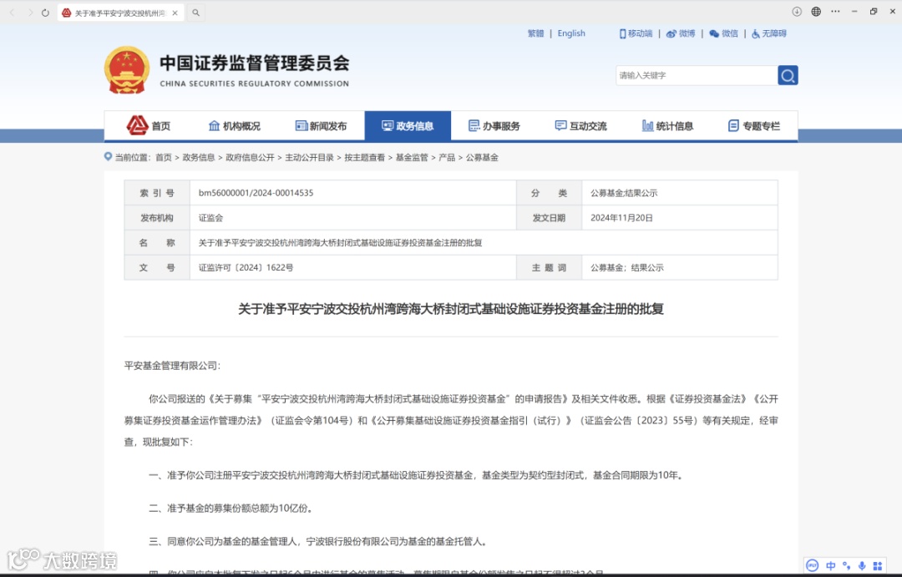Image resolution: width=902 pixels, height=577 pixels.
Task: Switch to Traditional Chinese (繁體)
Action: (535, 33)
